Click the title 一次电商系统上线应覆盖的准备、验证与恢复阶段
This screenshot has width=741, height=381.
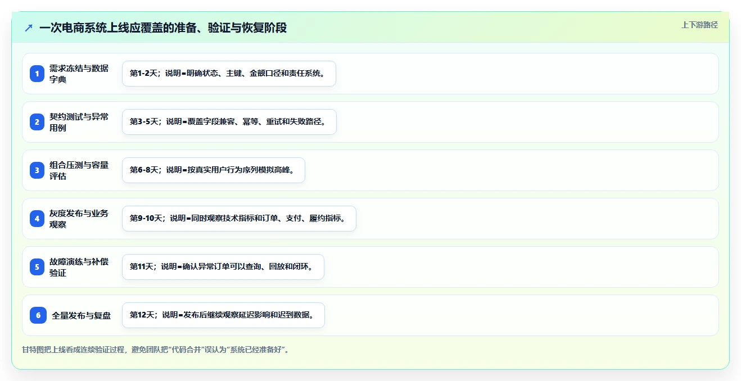pos(163,28)
